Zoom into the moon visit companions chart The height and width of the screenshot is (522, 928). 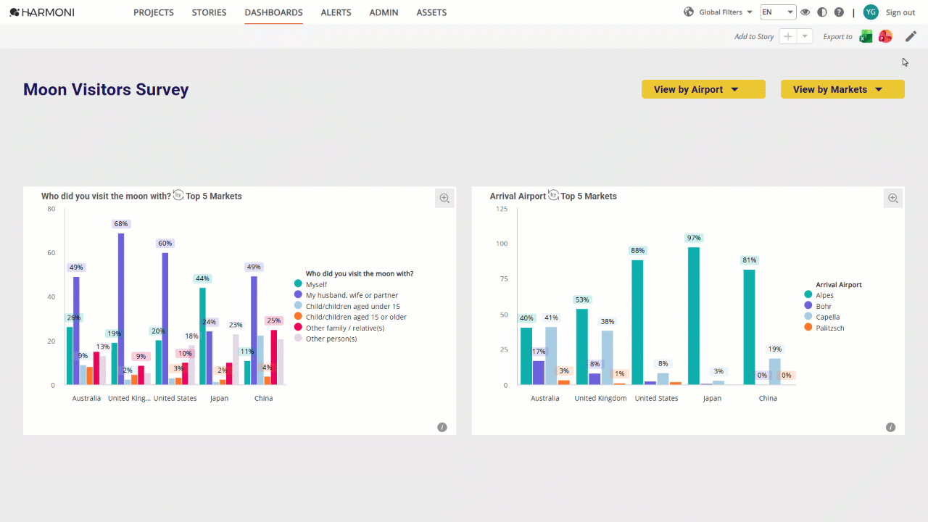point(444,198)
